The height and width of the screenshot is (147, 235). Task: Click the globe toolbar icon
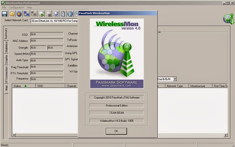[x=70, y=14]
